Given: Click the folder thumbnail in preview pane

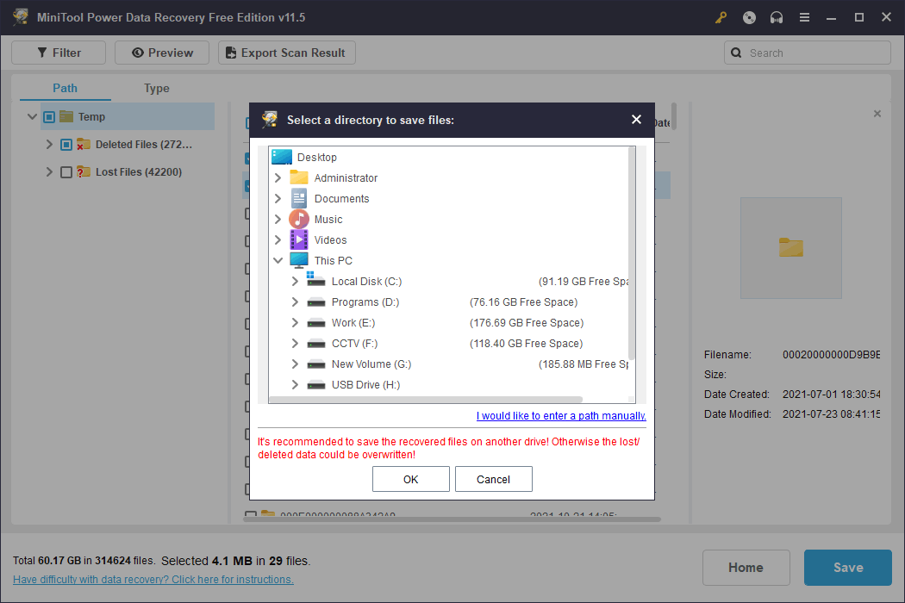Looking at the screenshot, I should tap(790, 247).
